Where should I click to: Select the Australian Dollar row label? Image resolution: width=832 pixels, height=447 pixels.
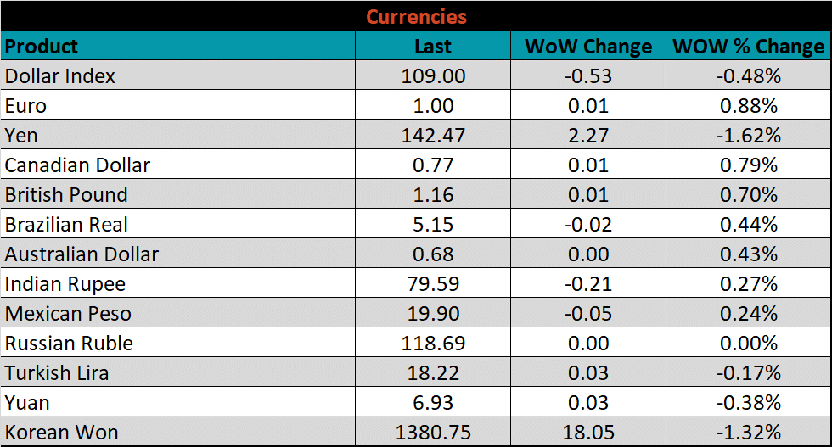click(82, 254)
